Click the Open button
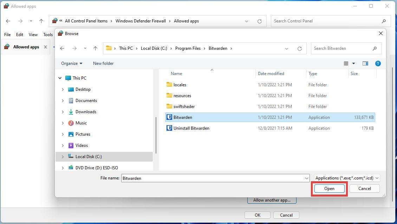Image resolution: width=397 pixels, height=224 pixels. point(329,189)
